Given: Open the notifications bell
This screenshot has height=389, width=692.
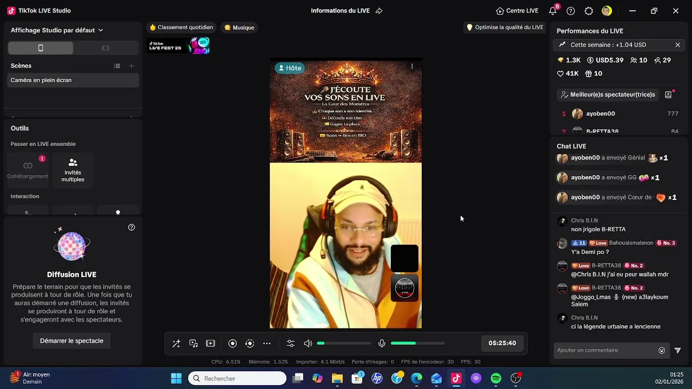Looking at the screenshot, I should [x=553, y=11].
